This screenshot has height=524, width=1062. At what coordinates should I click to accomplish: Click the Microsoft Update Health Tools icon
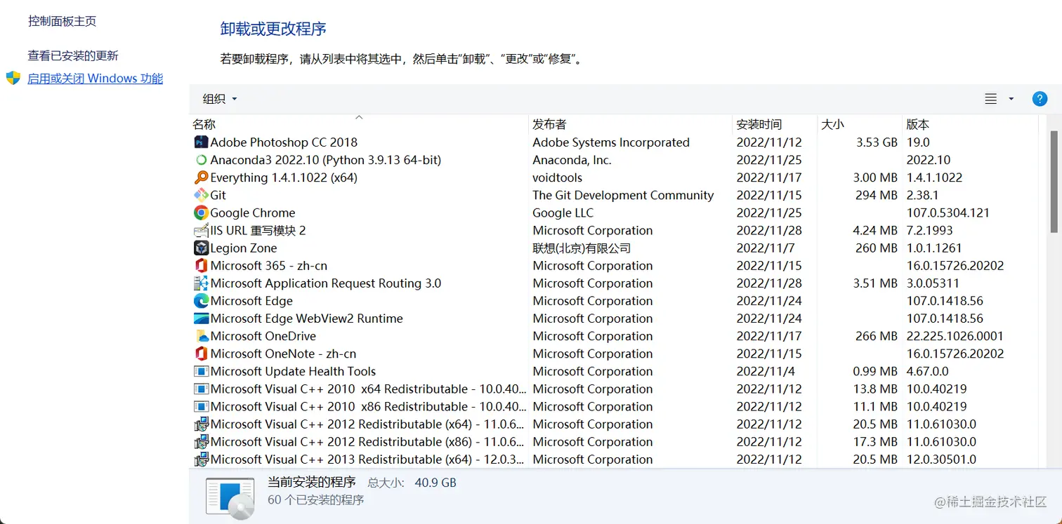click(x=201, y=371)
